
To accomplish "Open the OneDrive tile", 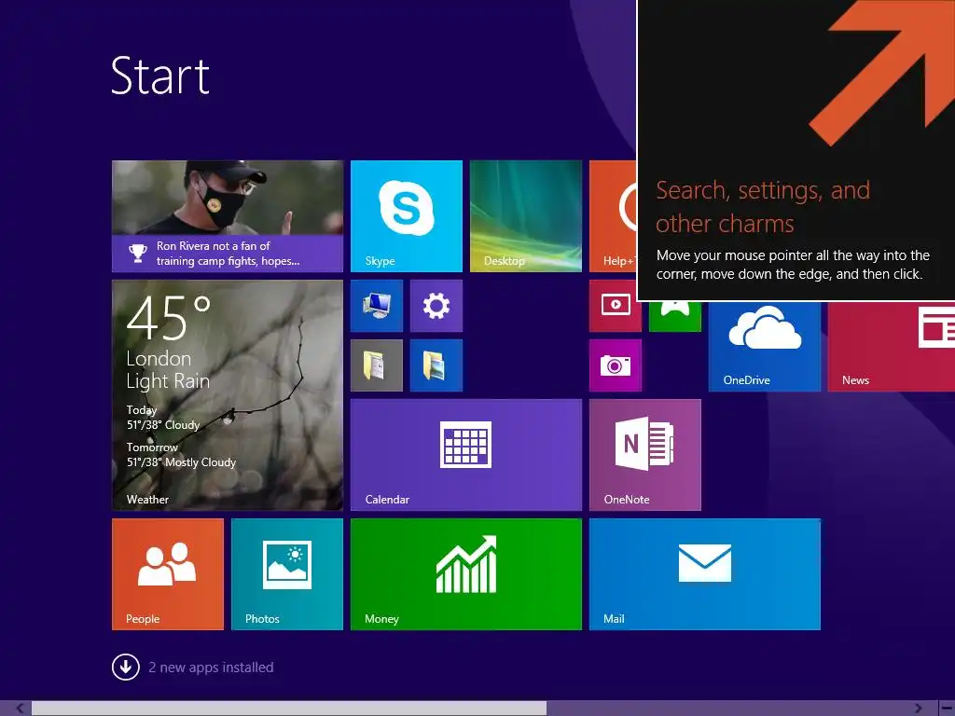I will (x=765, y=346).
